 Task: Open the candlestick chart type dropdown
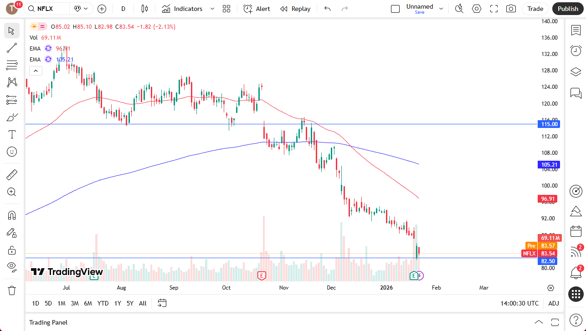pos(145,9)
